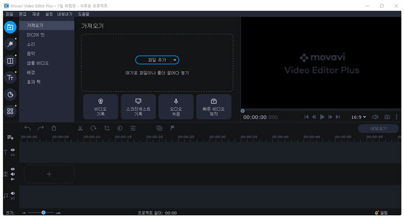Open Clip properties sliders icon
The height and width of the screenshot is (218, 404).
point(133,128)
